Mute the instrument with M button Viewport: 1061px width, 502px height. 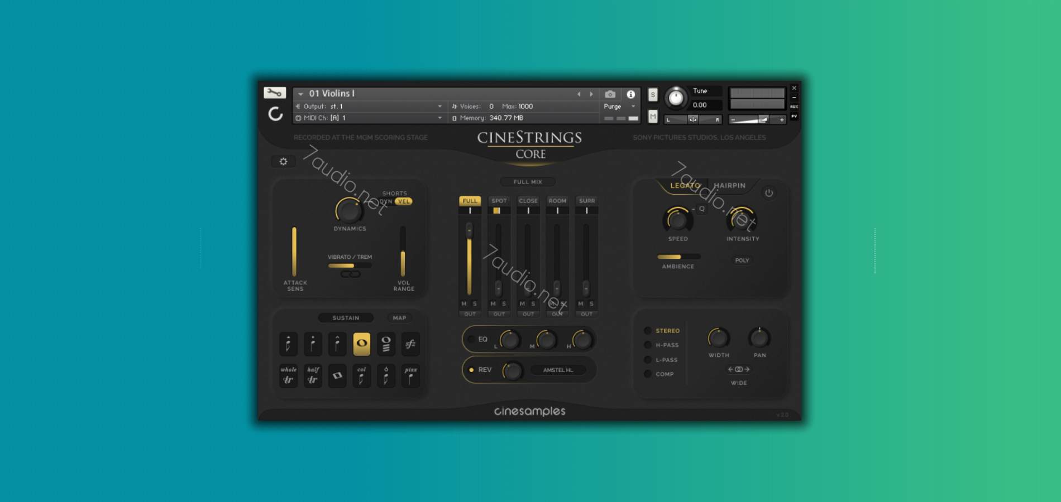coord(653,116)
